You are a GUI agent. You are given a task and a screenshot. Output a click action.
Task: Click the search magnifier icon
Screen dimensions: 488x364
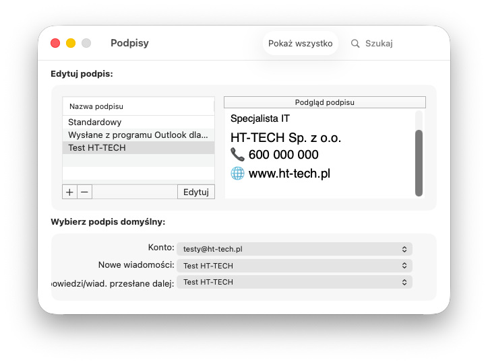tap(355, 44)
